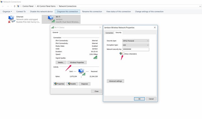Open Wireless Properties button
The width and height of the screenshot is (202, 119).
click(x=77, y=62)
